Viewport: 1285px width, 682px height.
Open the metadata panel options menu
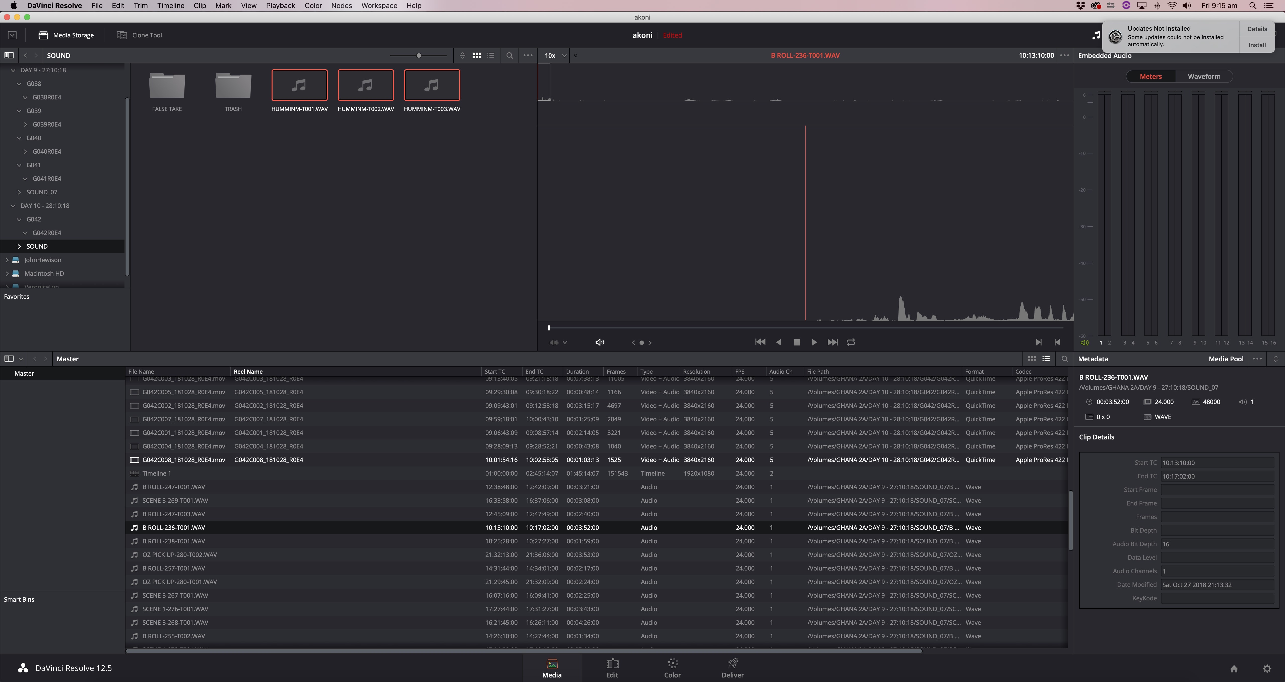click(1257, 359)
